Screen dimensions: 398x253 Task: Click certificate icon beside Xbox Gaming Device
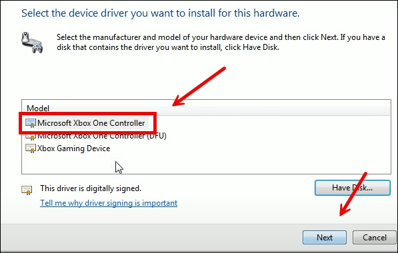tap(31, 148)
